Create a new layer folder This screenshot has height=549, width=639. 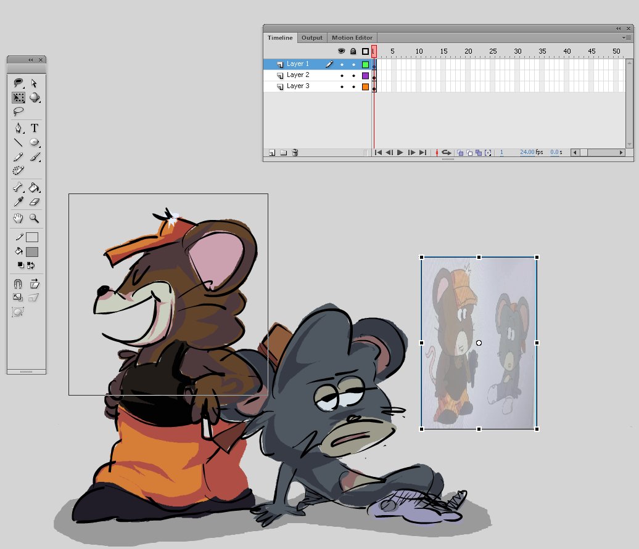tap(284, 153)
